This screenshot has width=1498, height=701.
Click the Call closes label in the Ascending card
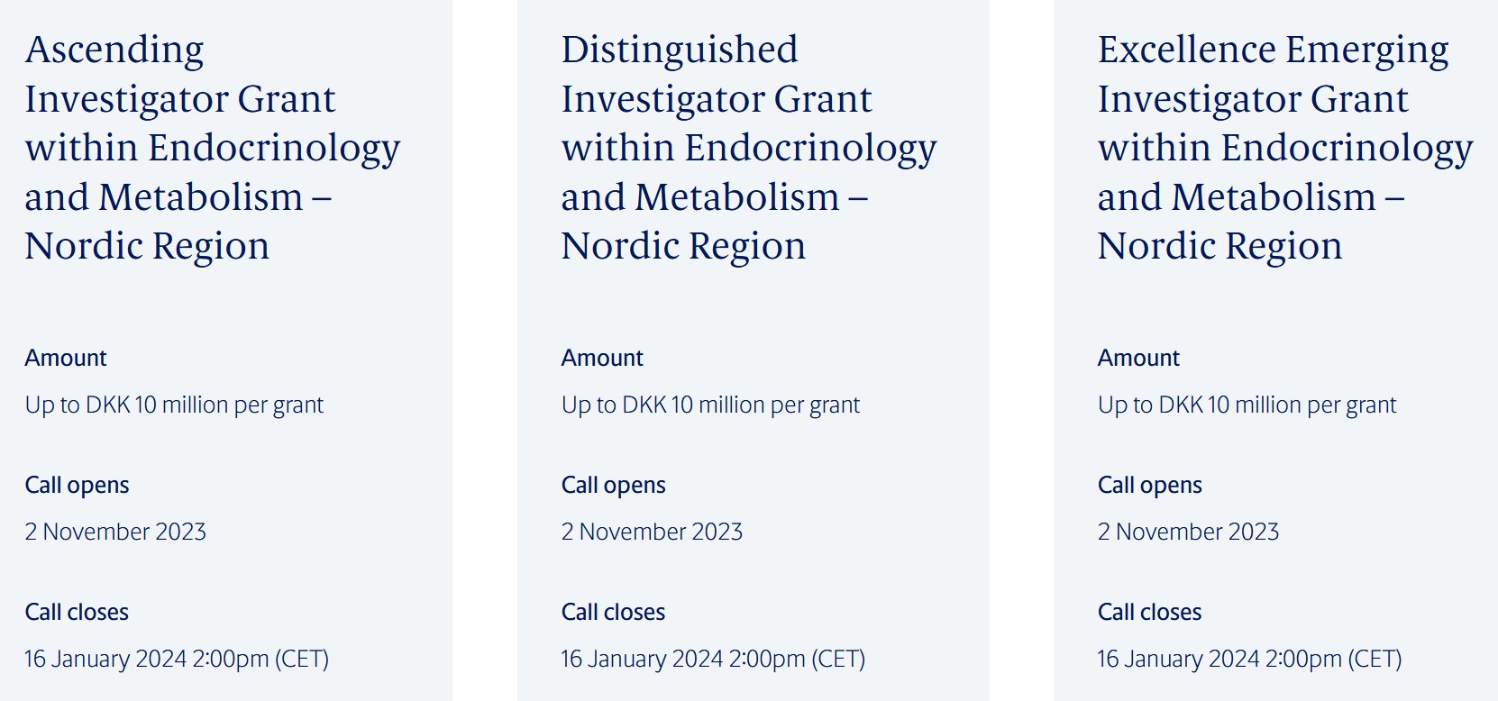click(x=77, y=612)
